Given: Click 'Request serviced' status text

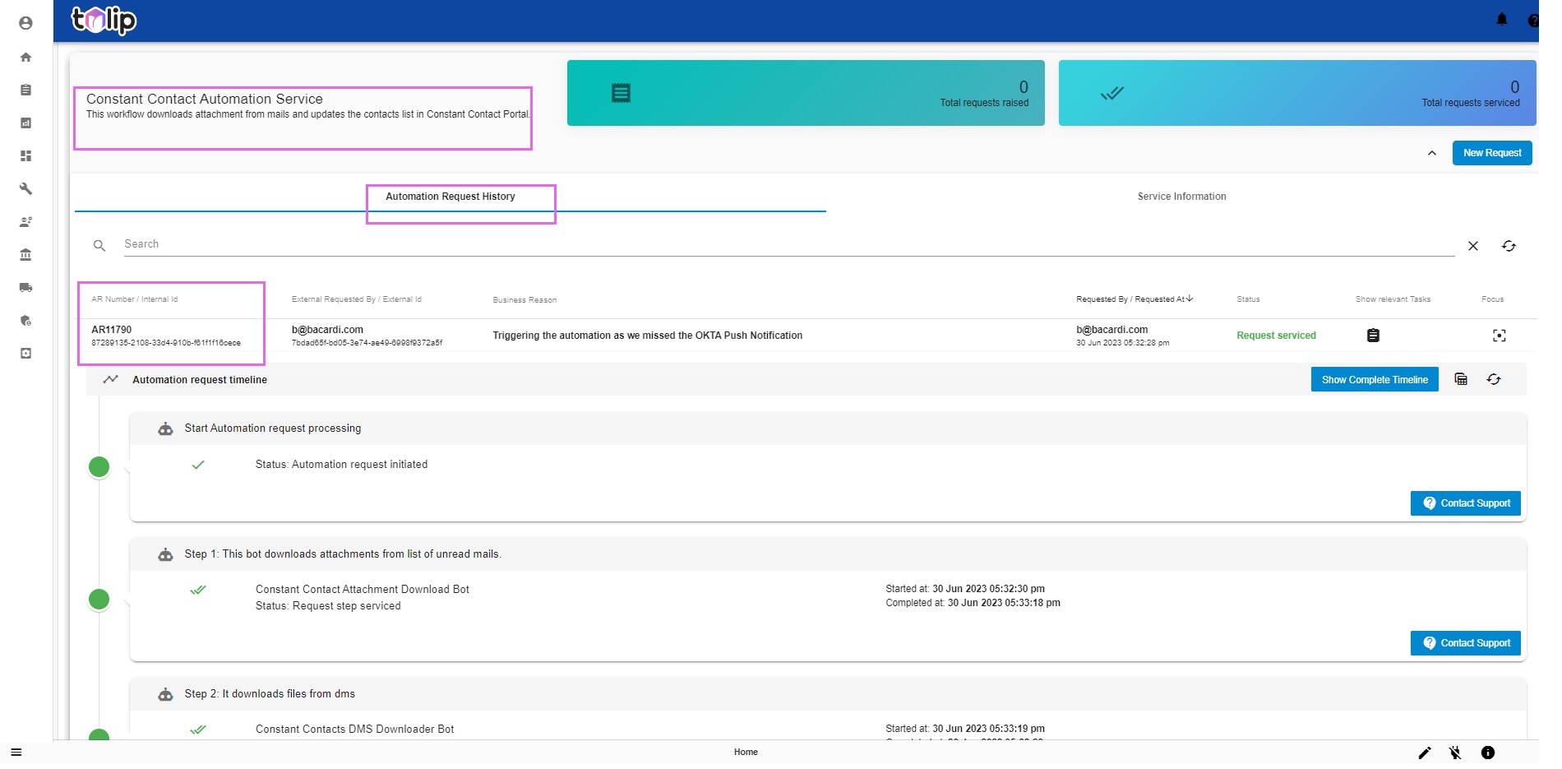Looking at the screenshot, I should (1276, 336).
